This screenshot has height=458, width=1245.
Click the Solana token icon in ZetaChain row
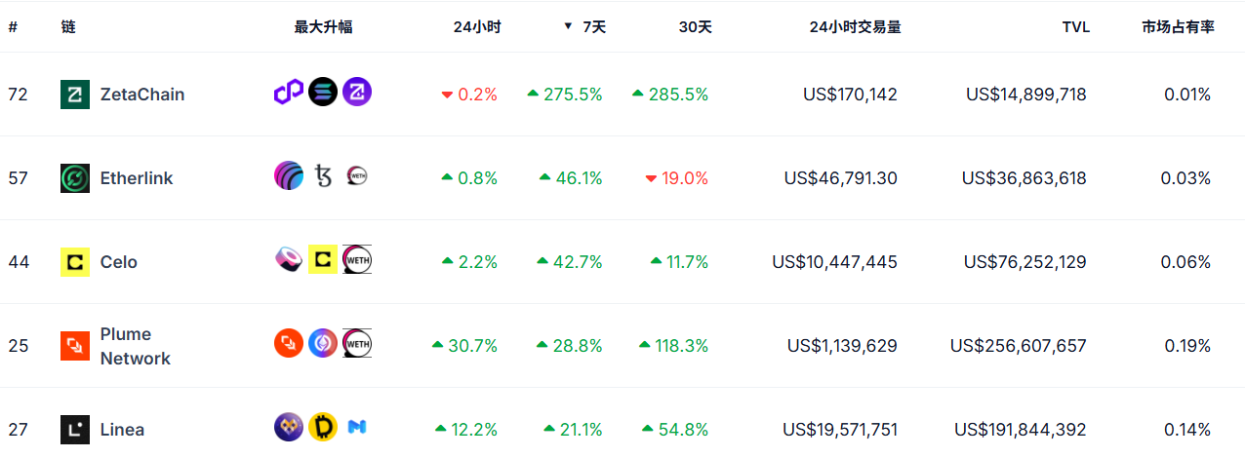pos(323,93)
